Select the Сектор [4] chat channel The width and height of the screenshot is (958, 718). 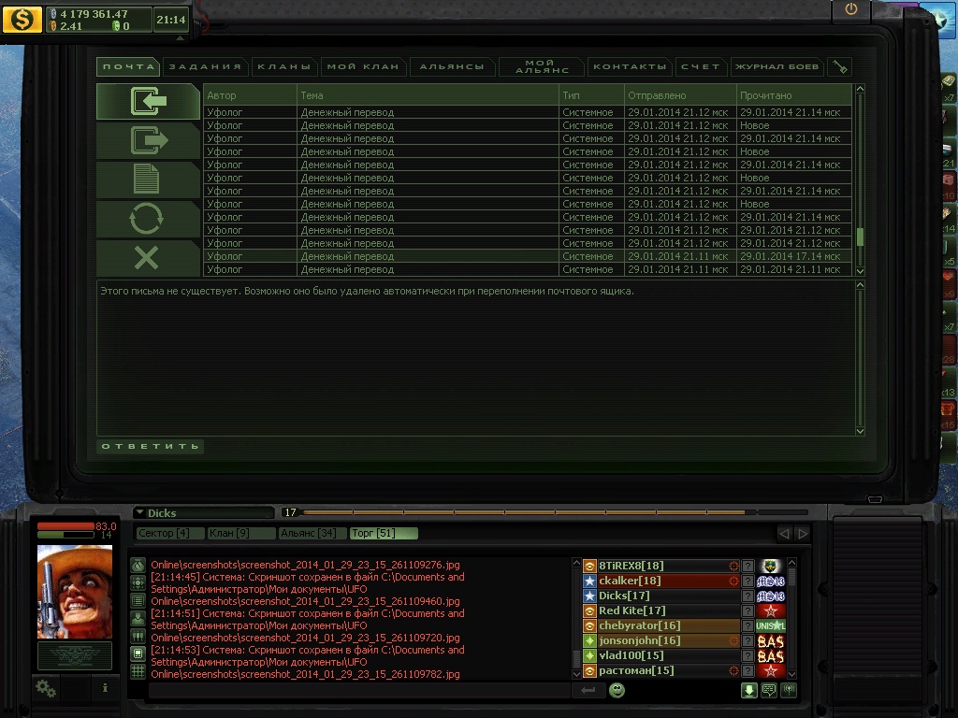click(x=169, y=533)
